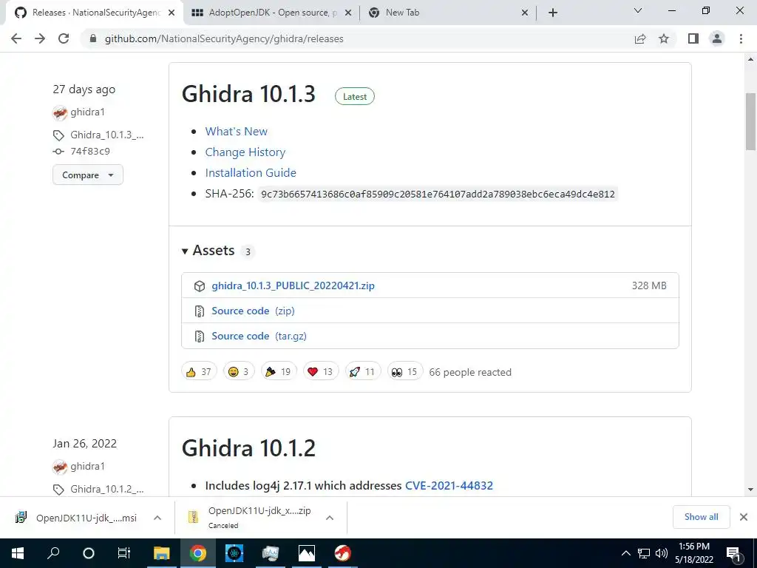
Task: Go forward in browser history
Action: pos(40,38)
